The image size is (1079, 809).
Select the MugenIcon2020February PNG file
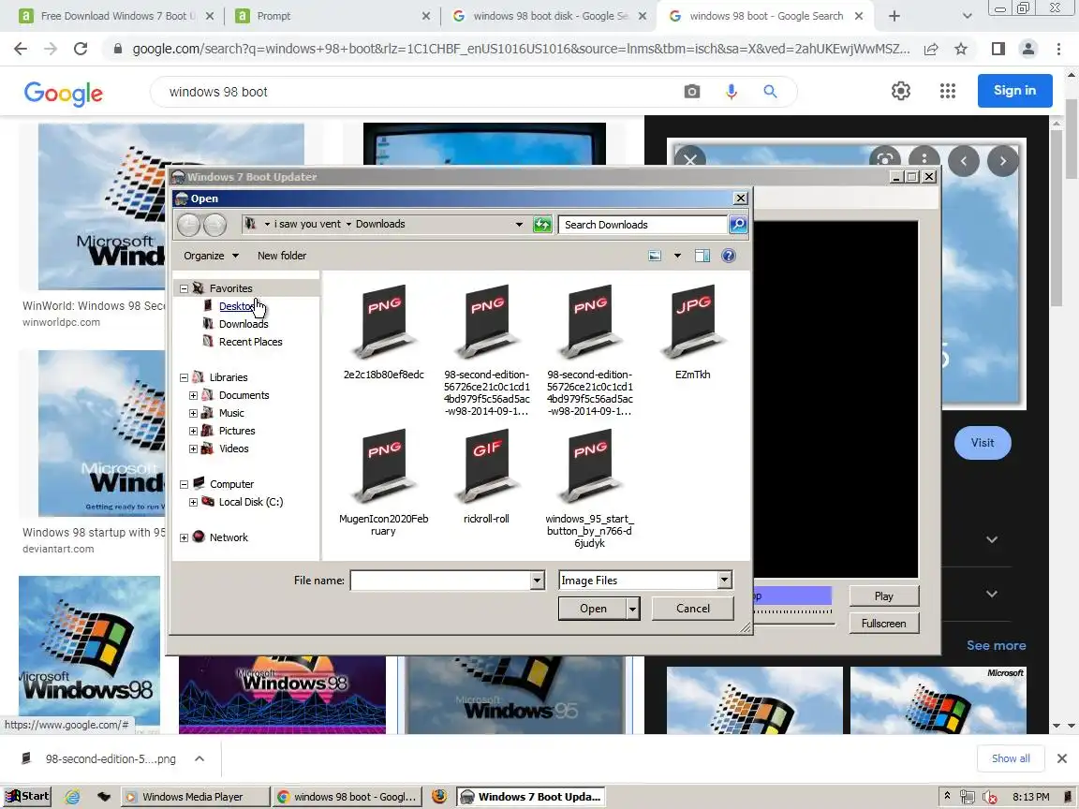coord(383,481)
